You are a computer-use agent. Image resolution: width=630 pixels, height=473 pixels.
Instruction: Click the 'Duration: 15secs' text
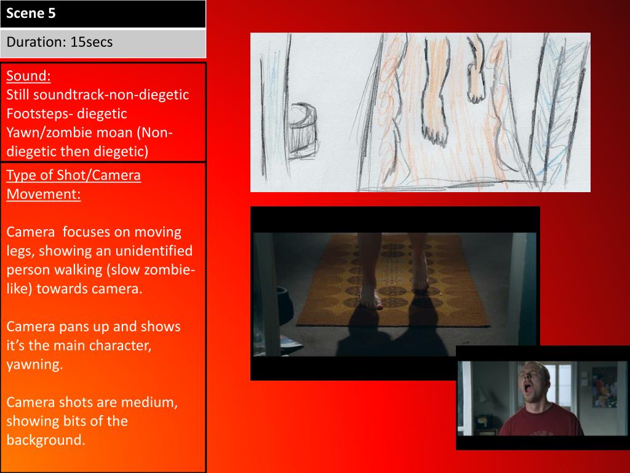[x=60, y=42]
